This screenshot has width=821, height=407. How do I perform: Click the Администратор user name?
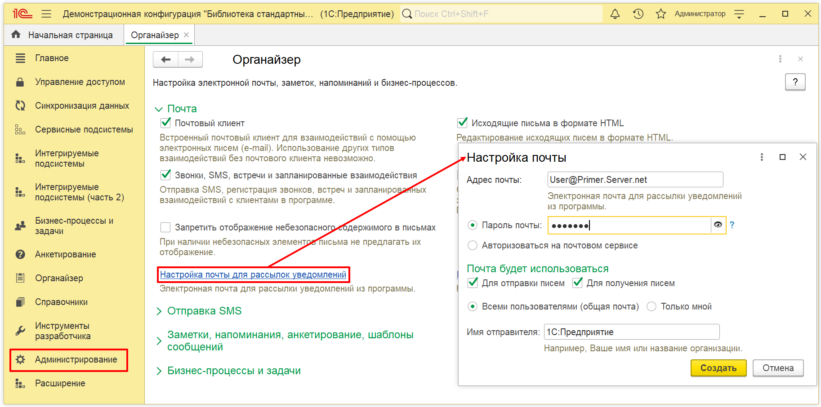click(x=700, y=14)
